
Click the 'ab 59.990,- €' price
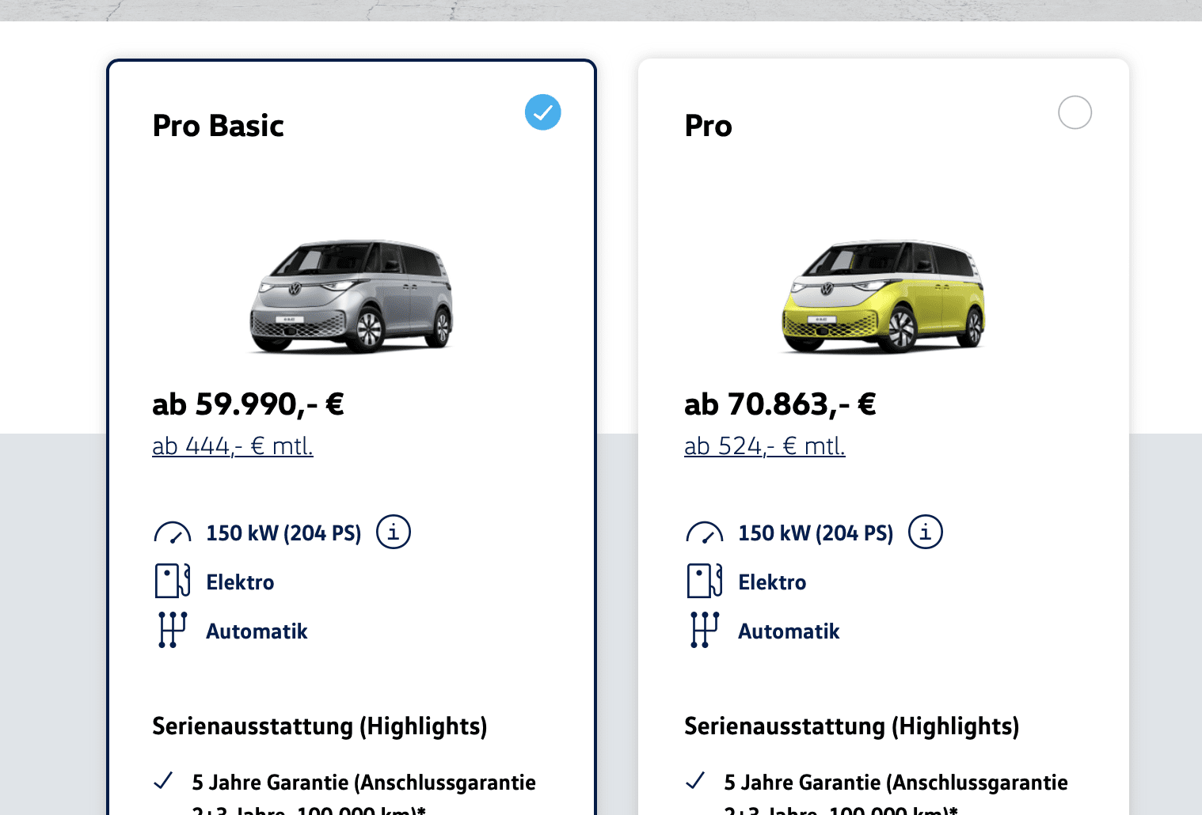tap(248, 404)
